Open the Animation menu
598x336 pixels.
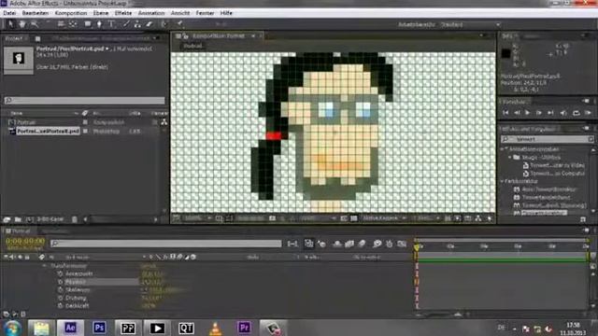click(x=151, y=13)
